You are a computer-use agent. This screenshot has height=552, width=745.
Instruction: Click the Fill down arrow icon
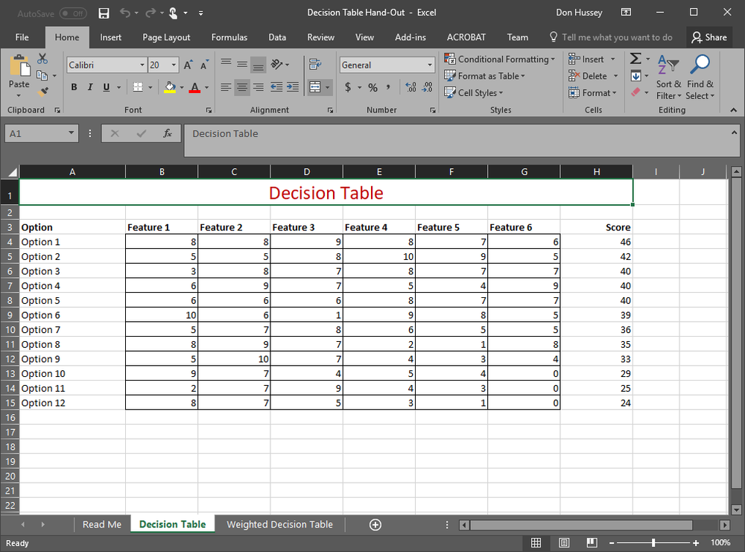point(635,75)
